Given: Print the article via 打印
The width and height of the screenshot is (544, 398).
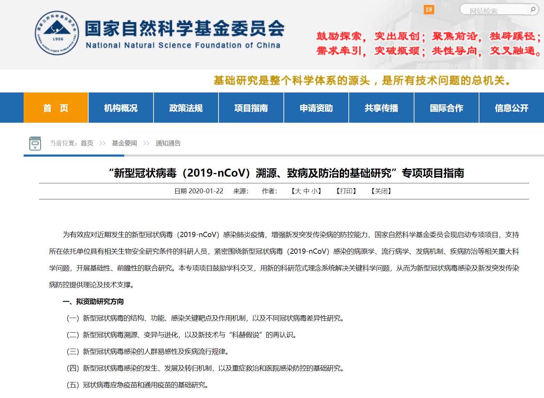Looking at the screenshot, I should click(346, 191).
